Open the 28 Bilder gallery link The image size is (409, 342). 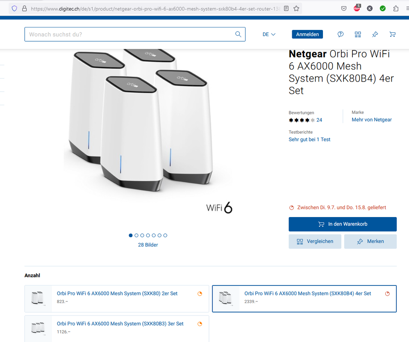coord(148,245)
